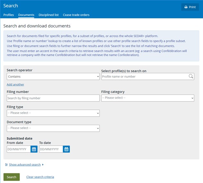
Task: Click the Clear search criteria link
Action: 40,177
